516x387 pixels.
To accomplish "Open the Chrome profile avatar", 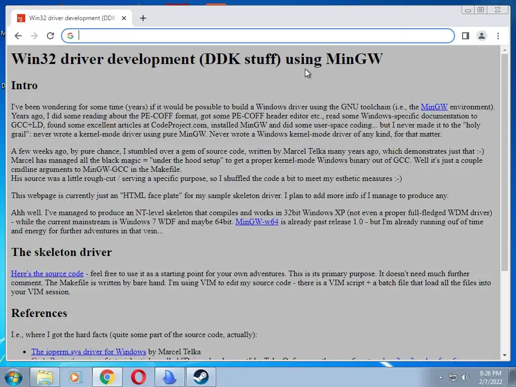I will click(482, 36).
